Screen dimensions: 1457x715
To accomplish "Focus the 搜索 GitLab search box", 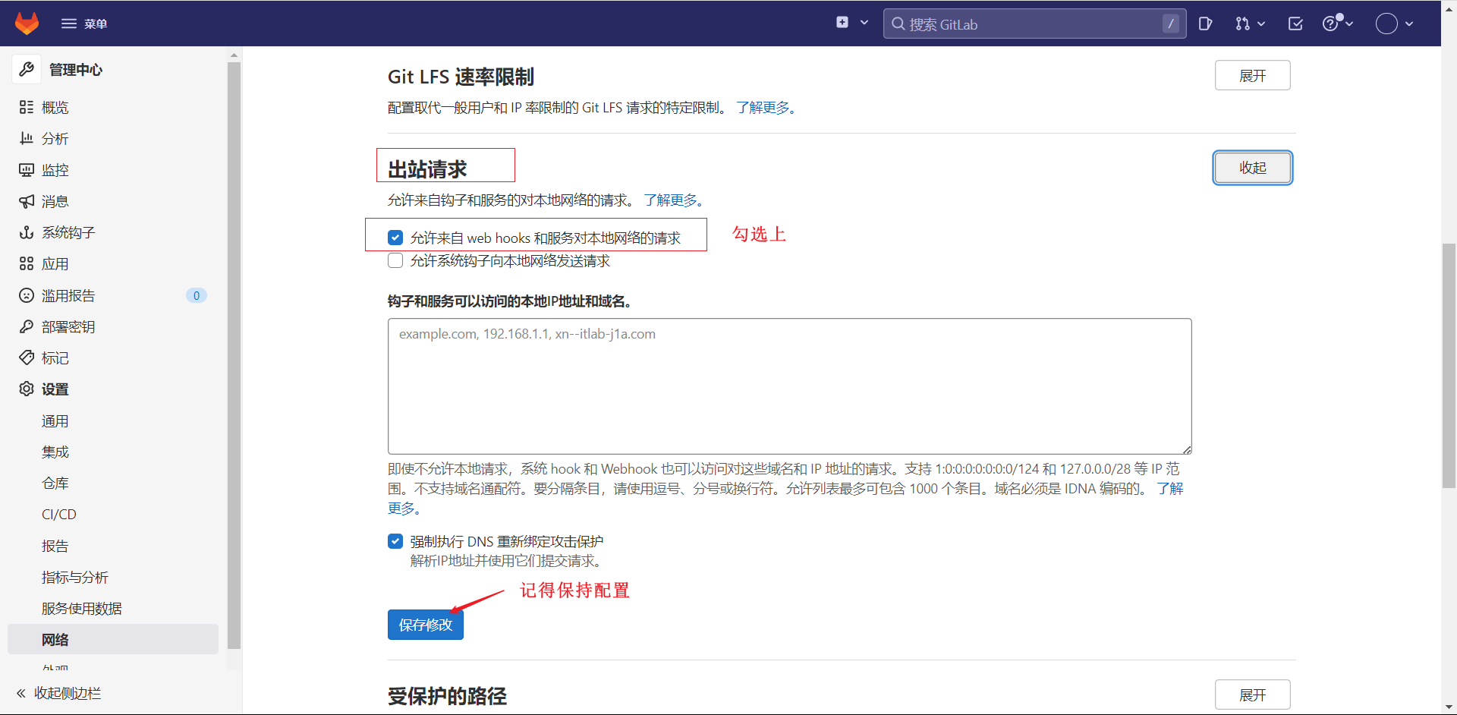I will (1034, 24).
